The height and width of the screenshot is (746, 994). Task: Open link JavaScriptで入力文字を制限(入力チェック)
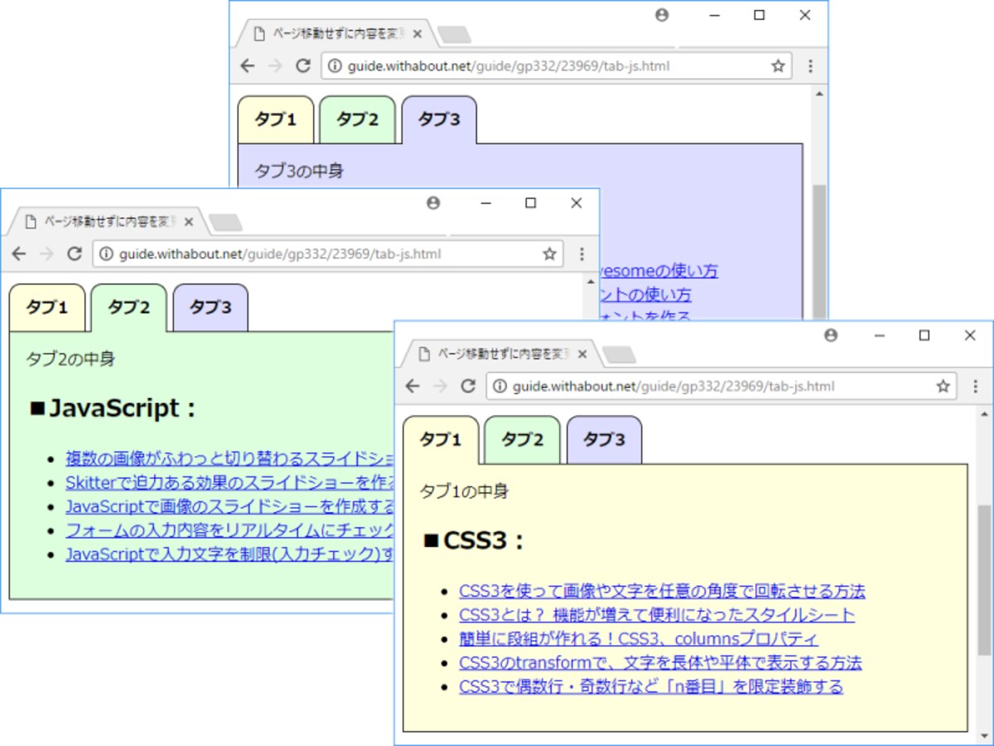tap(230, 554)
